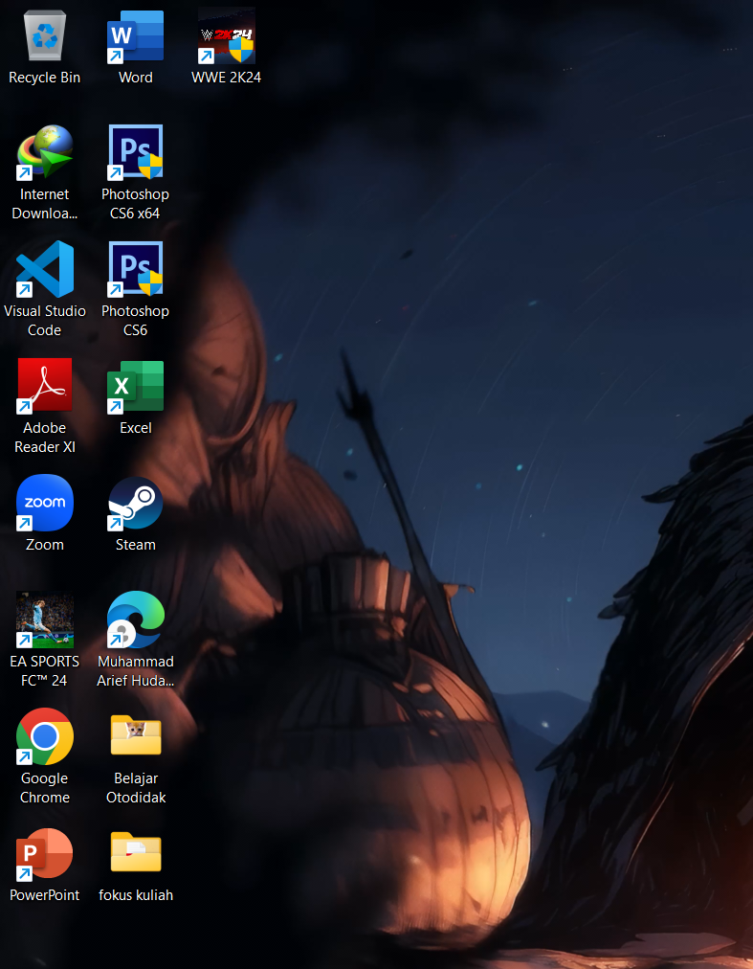Click the fokus kuliah folder
The width and height of the screenshot is (753, 969).
[135, 853]
